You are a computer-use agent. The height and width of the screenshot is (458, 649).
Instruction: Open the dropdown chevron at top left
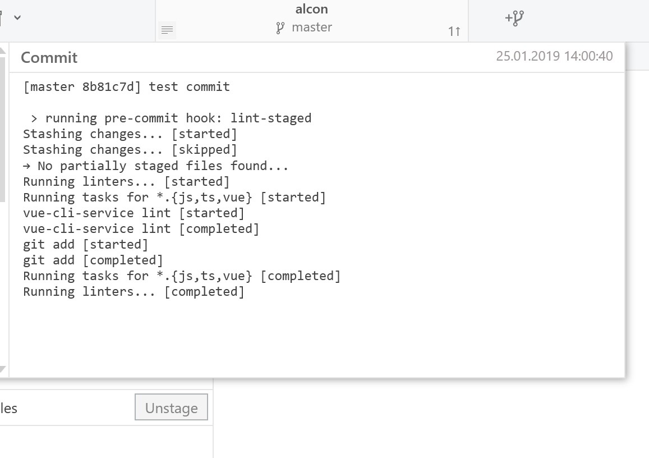point(17,17)
